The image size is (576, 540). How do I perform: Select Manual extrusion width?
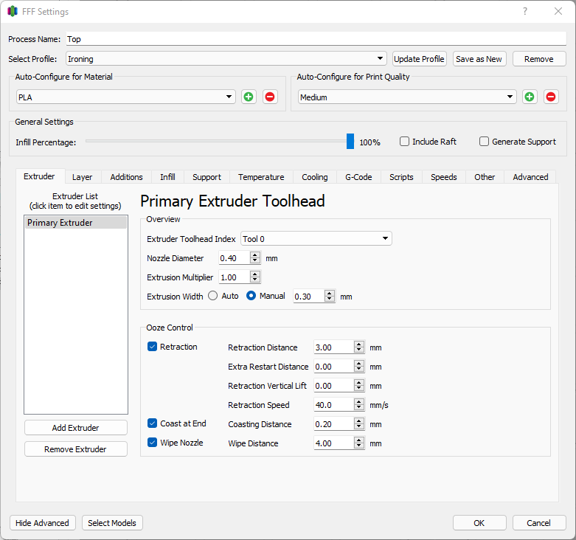click(251, 296)
